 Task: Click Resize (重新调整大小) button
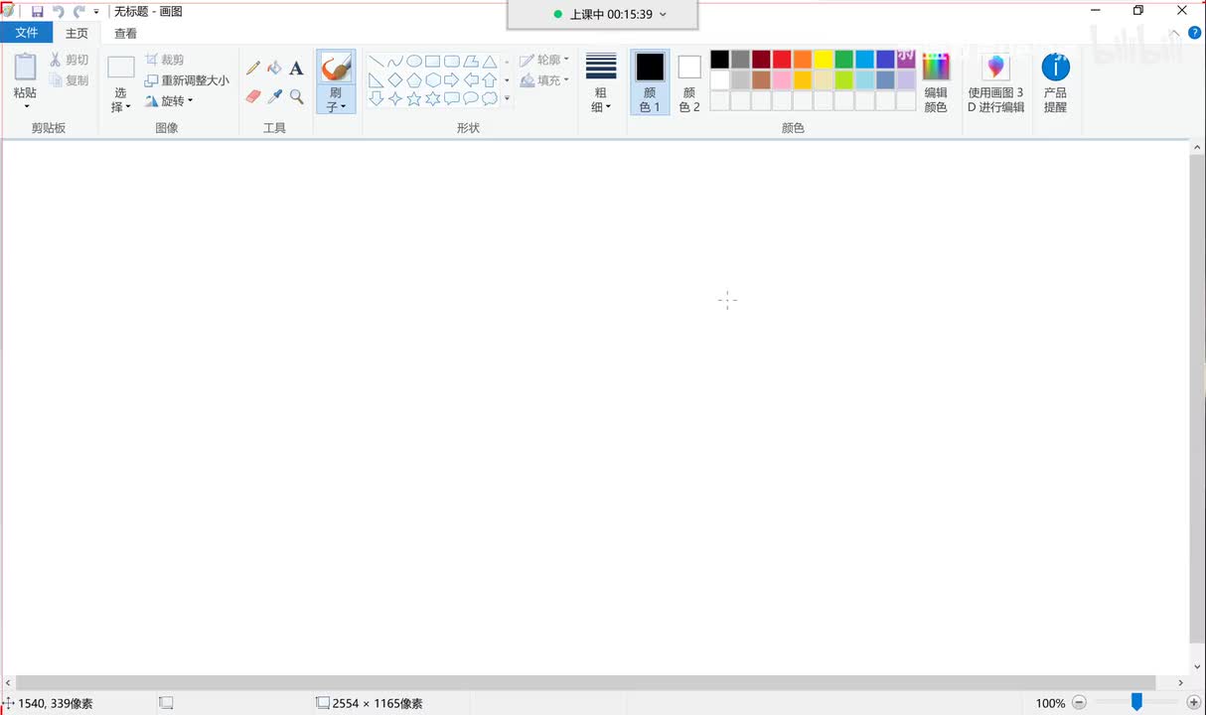pos(187,80)
